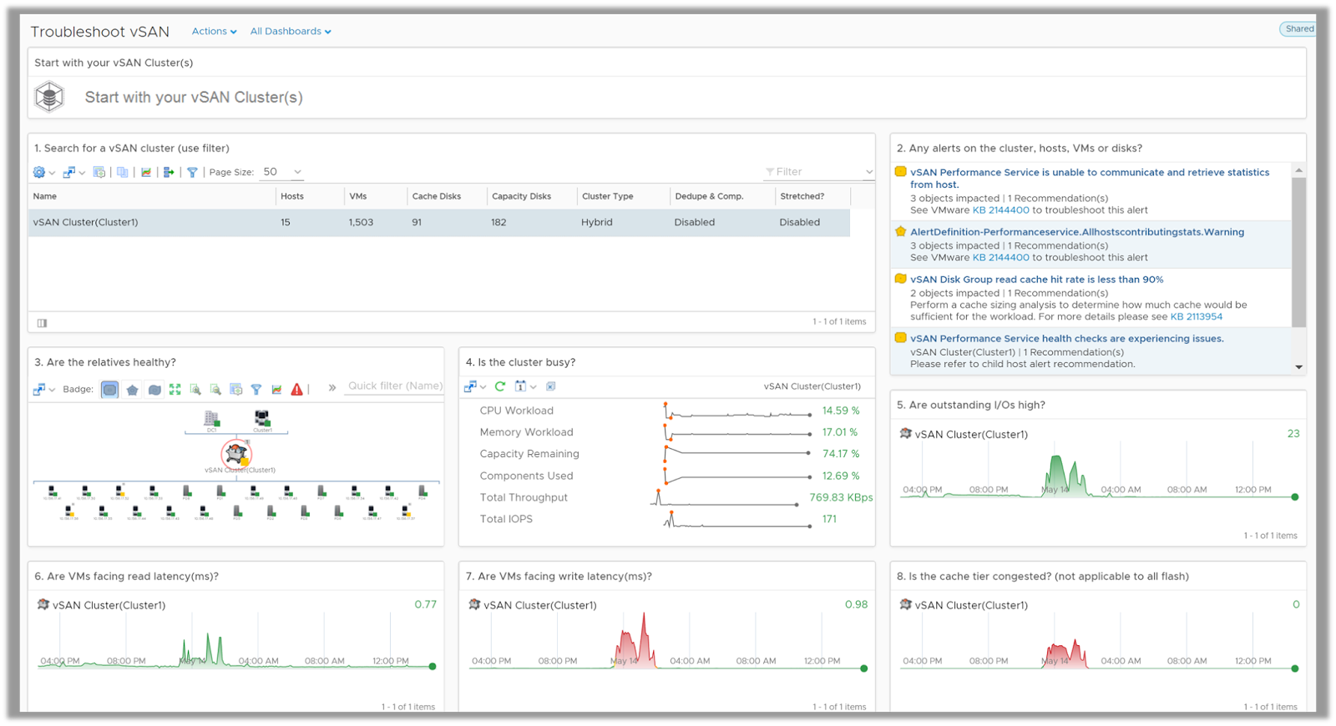Toggle the second Badge button (pentagon shape)
The width and height of the screenshot is (1336, 726).
pyautogui.click(x=132, y=390)
